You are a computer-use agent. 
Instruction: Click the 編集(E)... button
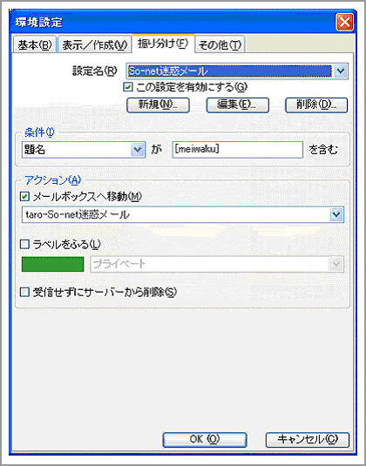(x=238, y=105)
